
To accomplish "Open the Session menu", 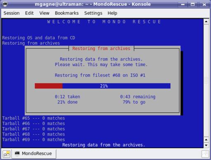I will [12, 13].
